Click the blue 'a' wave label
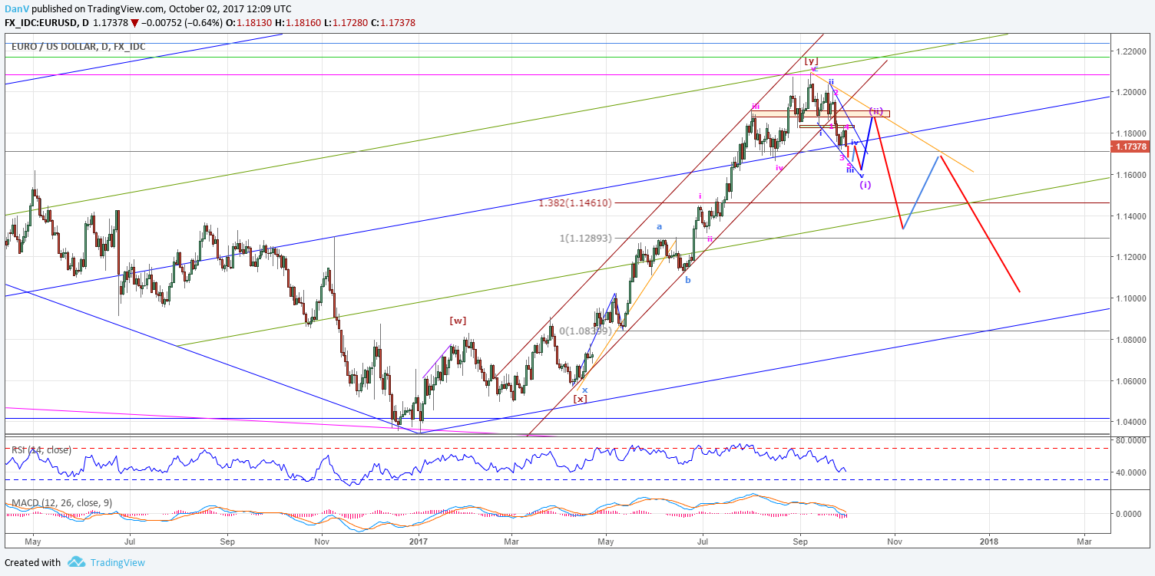 (659, 227)
